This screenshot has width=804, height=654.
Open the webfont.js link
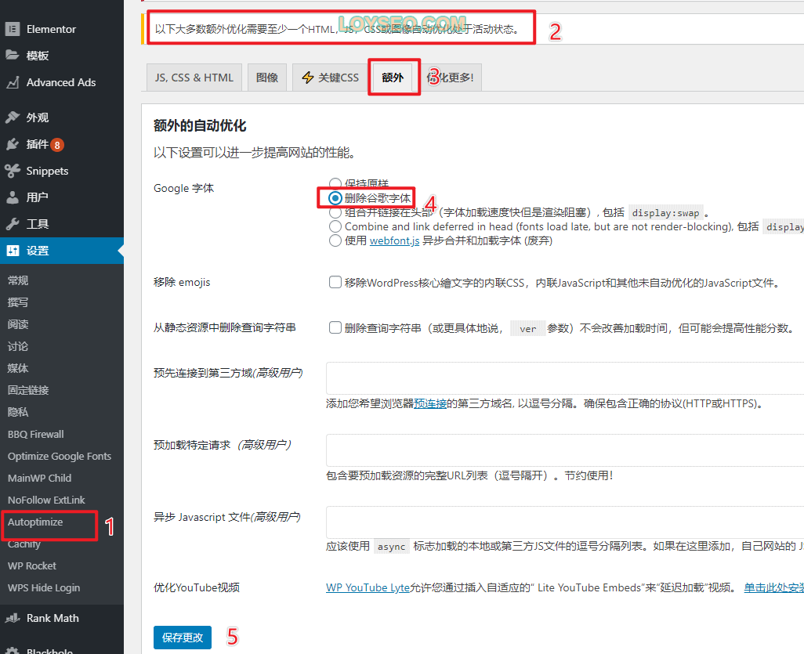coord(394,241)
